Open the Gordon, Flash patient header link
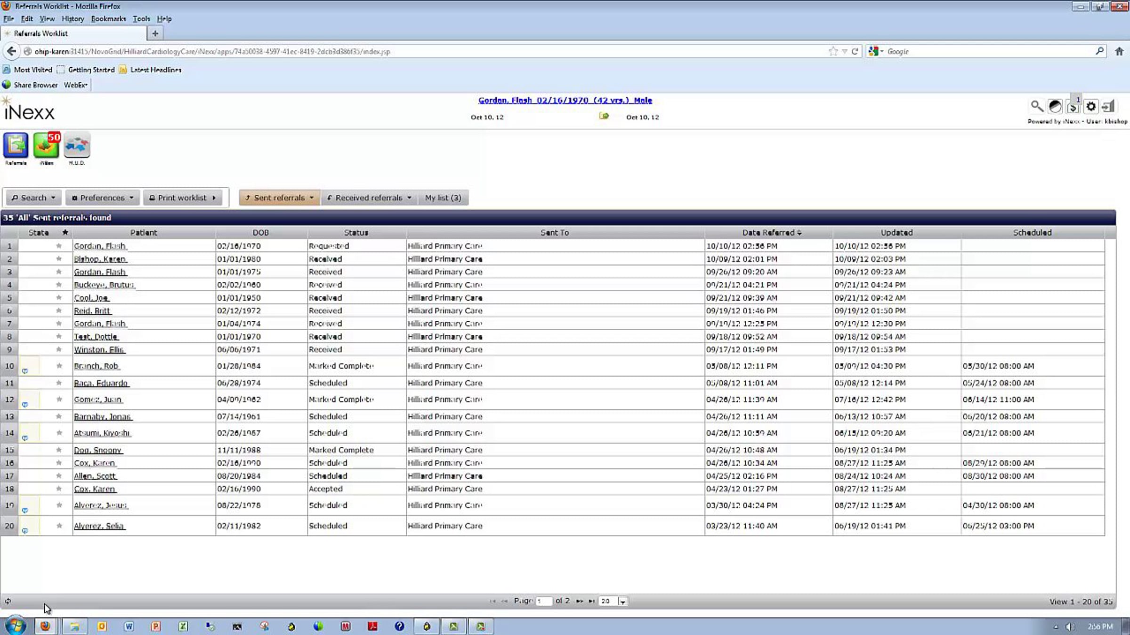Screen dimensions: 1130x635 click(x=565, y=100)
